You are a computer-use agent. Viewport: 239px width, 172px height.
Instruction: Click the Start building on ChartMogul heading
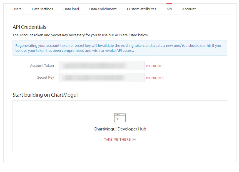[x=45, y=95]
